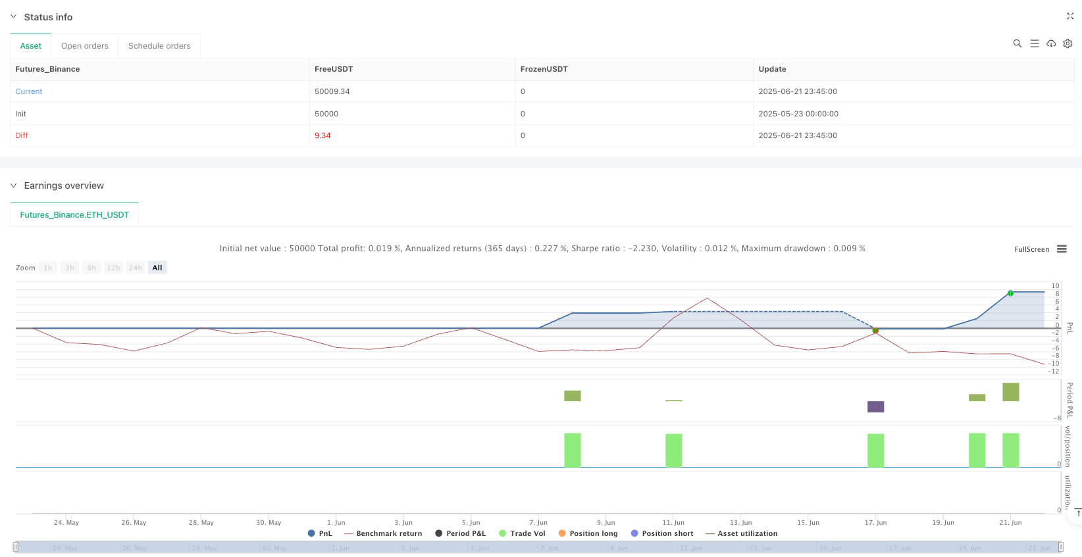
Task: Click the left handle of range navigator
Action: coord(16,547)
